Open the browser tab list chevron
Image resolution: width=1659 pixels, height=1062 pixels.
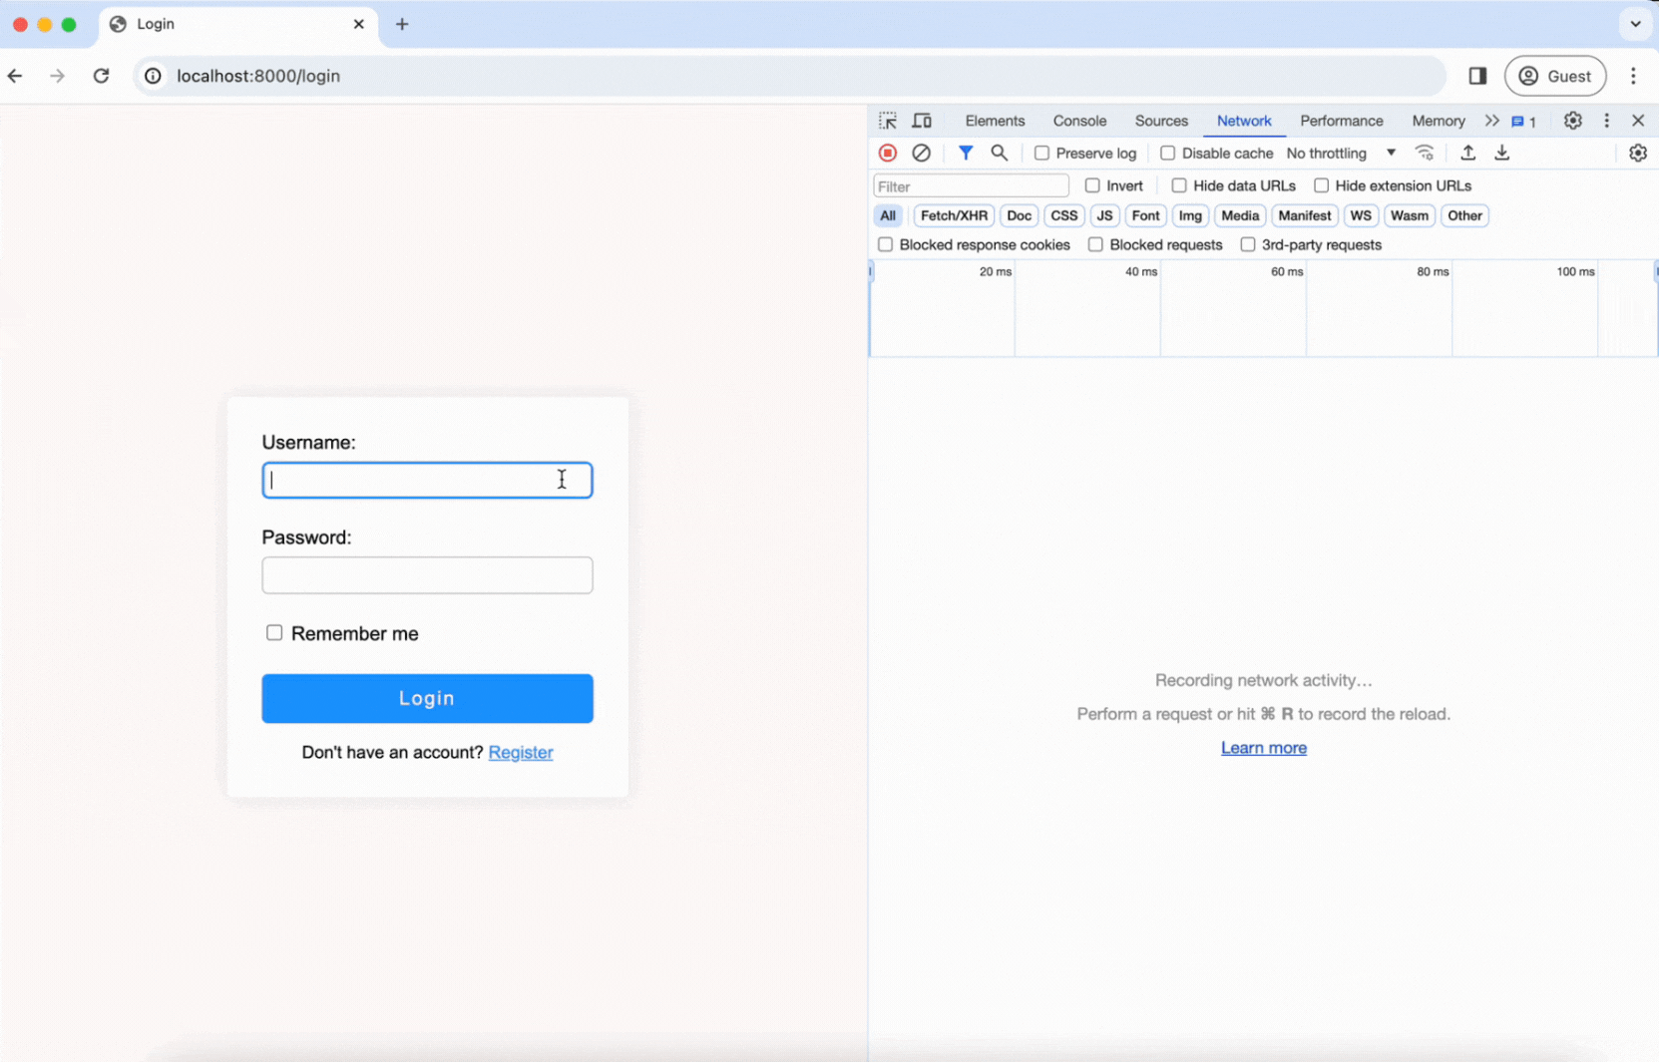[x=1634, y=23]
